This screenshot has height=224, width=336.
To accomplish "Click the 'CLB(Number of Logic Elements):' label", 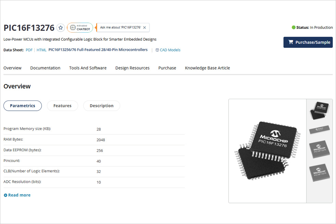I will (32, 171).
